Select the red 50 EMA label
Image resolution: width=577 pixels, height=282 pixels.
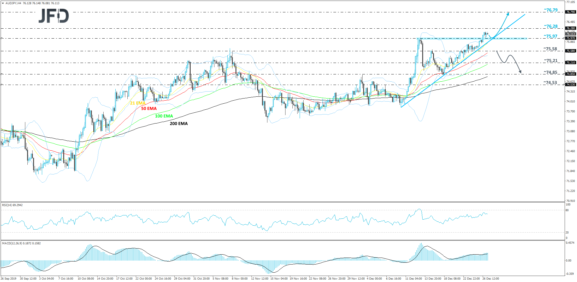tap(149, 109)
